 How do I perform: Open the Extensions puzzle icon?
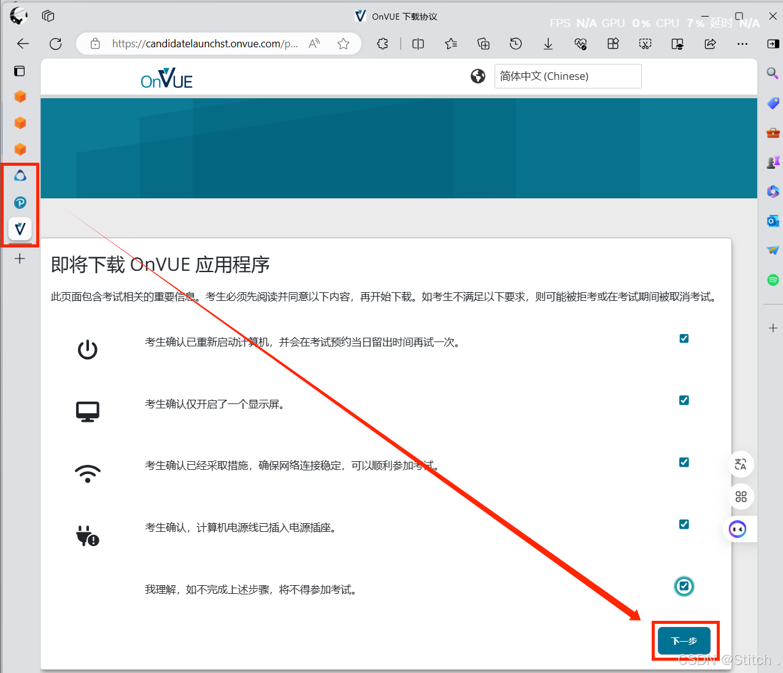(x=382, y=44)
